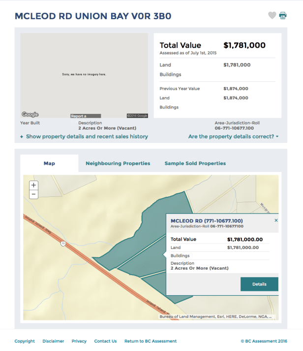This screenshot has height=351, width=303.
Task: Zoom in on the map
Action: pyautogui.click(x=33, y=185)
